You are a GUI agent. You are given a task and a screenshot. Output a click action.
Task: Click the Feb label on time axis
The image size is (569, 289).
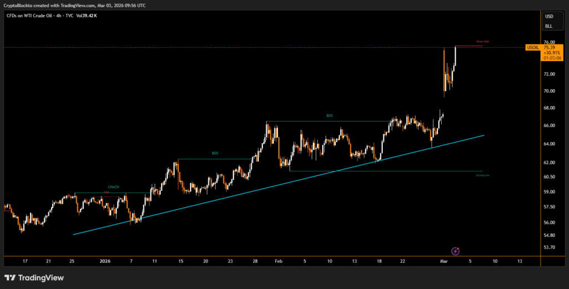[x=279, y=260]
